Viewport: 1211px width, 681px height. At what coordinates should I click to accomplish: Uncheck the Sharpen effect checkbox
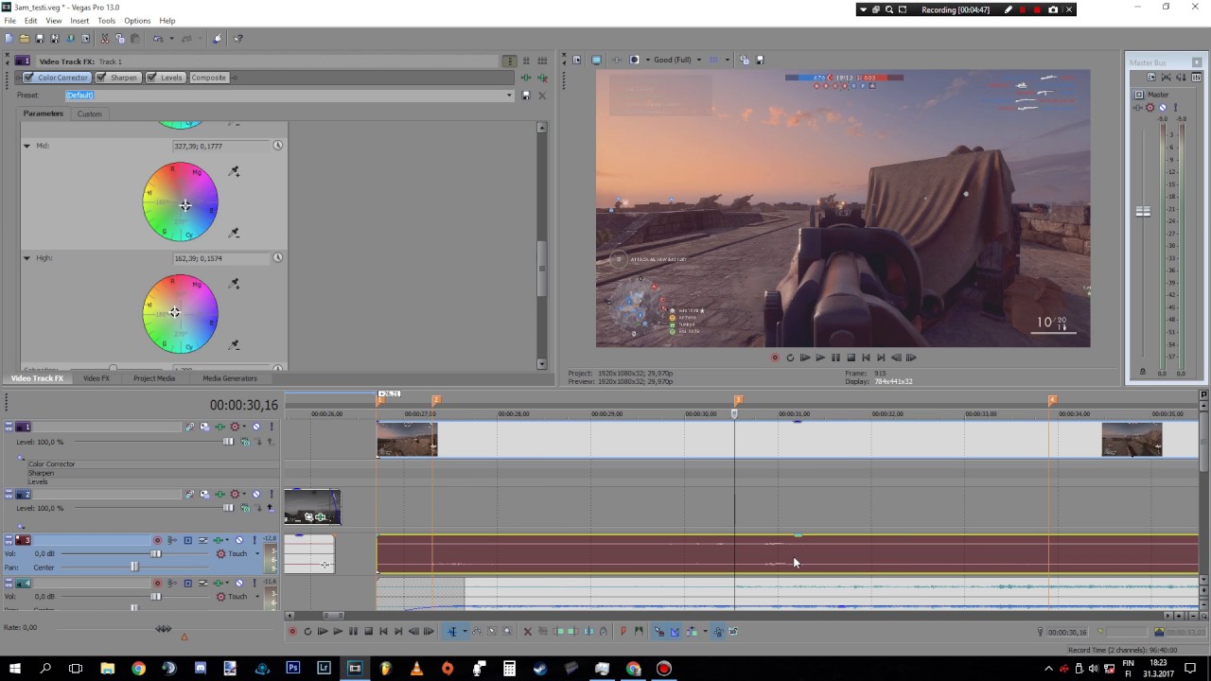(101, 78)
